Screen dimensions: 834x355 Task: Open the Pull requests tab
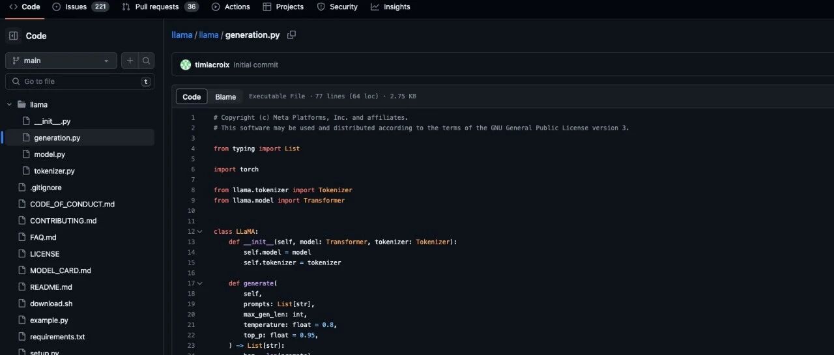pos(160,7)
